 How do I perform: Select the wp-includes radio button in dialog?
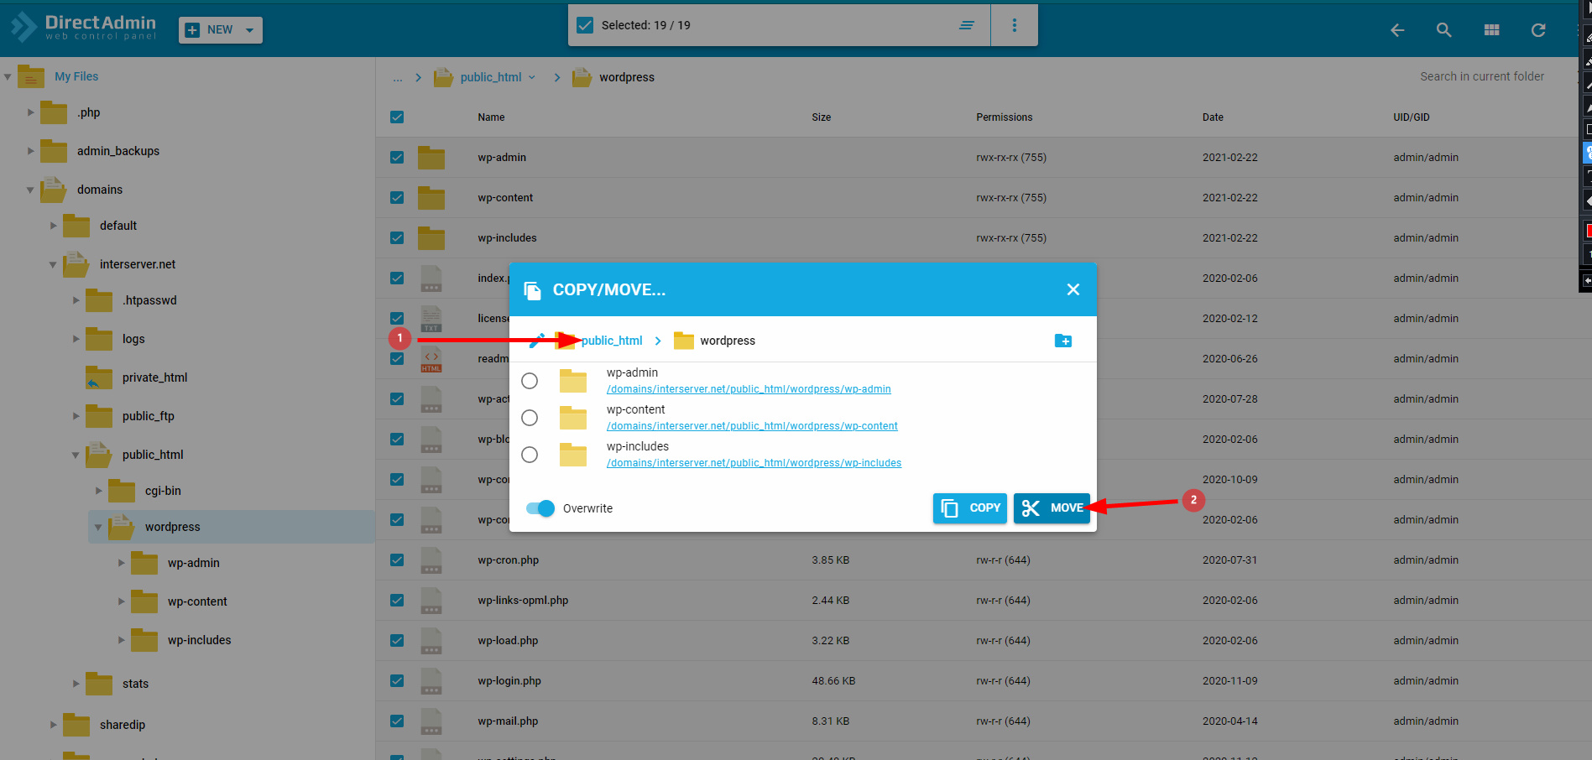530,455
